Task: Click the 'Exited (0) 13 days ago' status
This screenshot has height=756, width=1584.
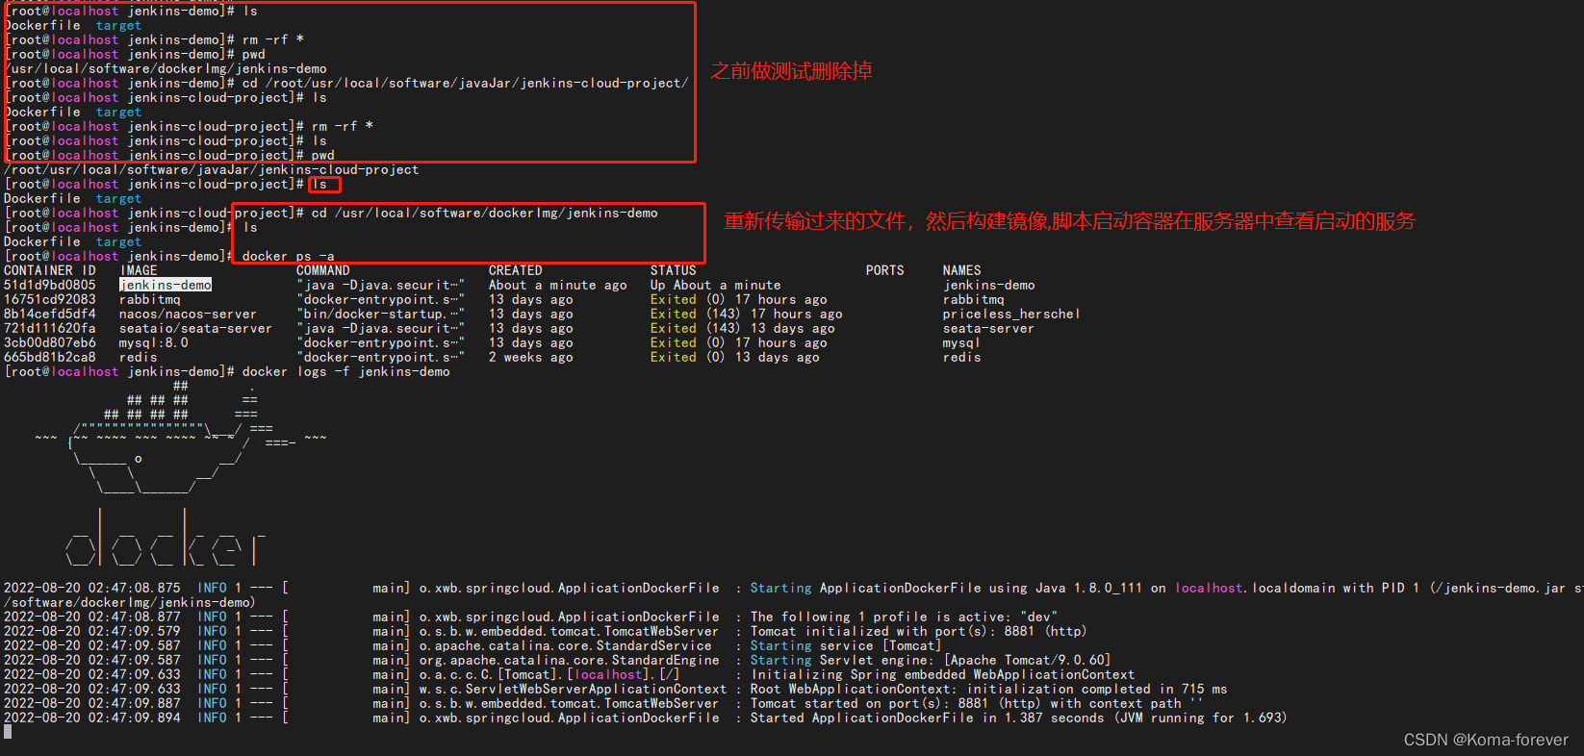Action: [735, 357]
